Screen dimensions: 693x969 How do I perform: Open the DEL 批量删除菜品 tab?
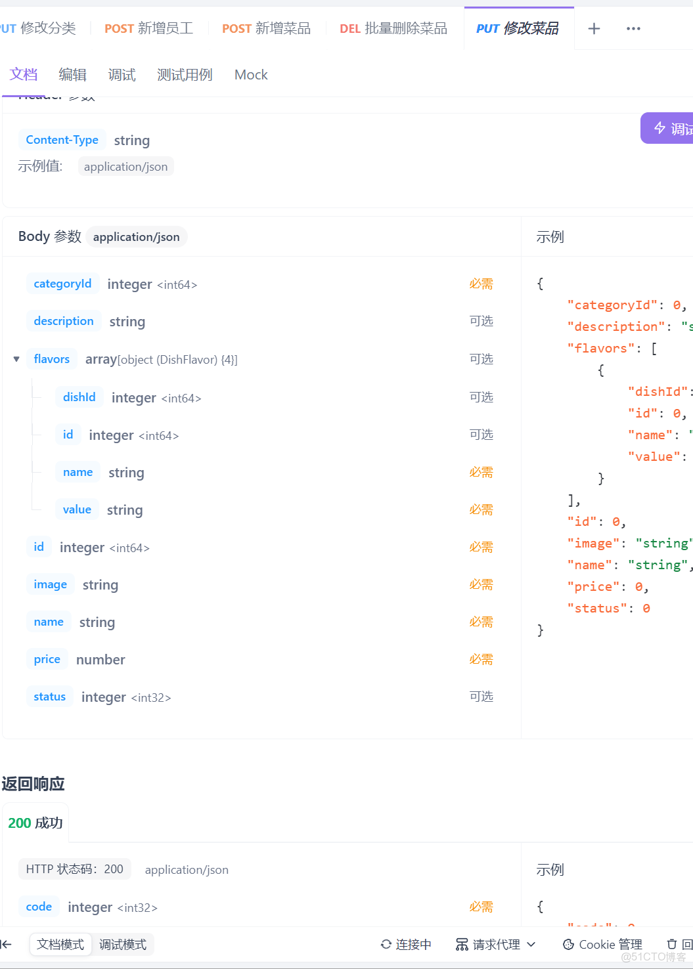pos(393,28)
